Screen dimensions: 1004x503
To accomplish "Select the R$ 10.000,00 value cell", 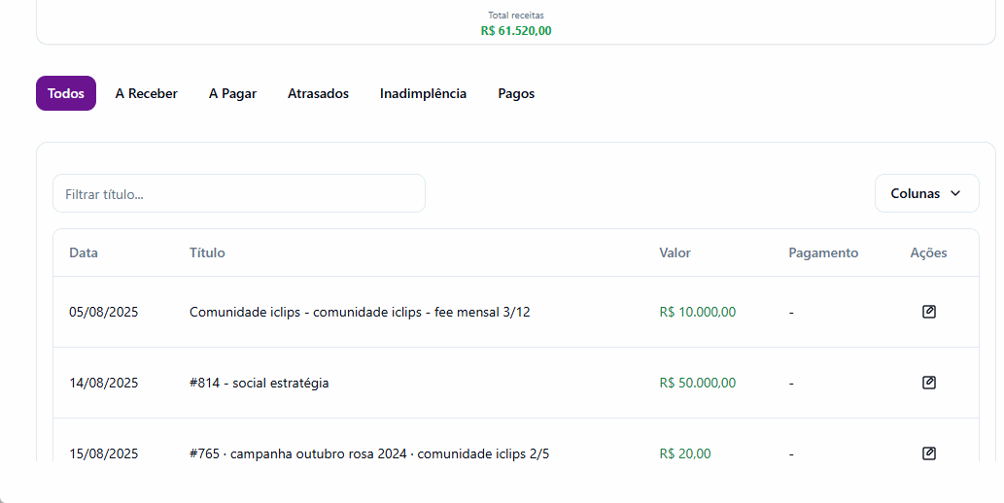I will [698, 312].
